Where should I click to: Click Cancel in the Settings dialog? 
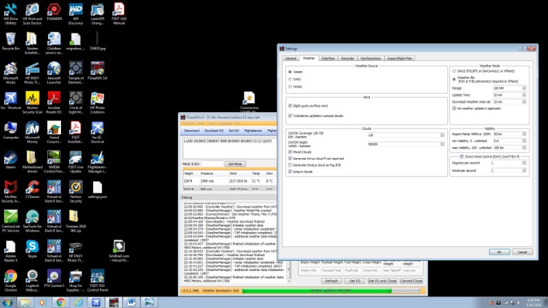(x=522, y=252)
